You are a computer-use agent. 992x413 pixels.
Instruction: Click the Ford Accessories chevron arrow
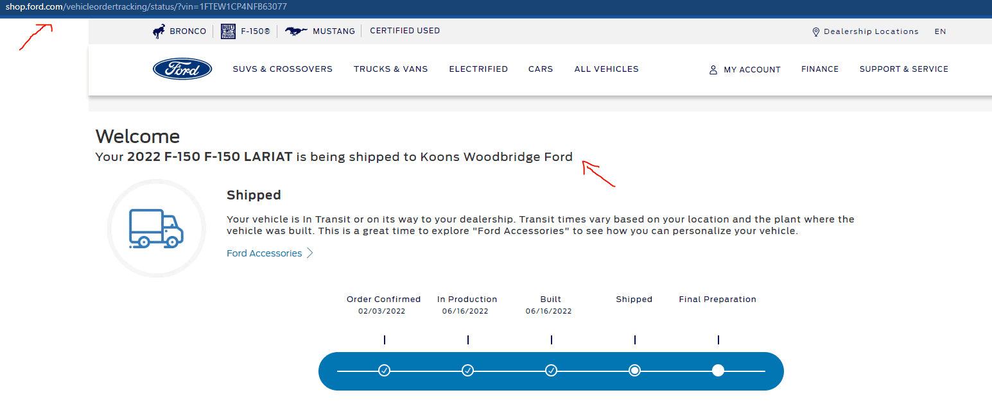[x=310, y=253]
